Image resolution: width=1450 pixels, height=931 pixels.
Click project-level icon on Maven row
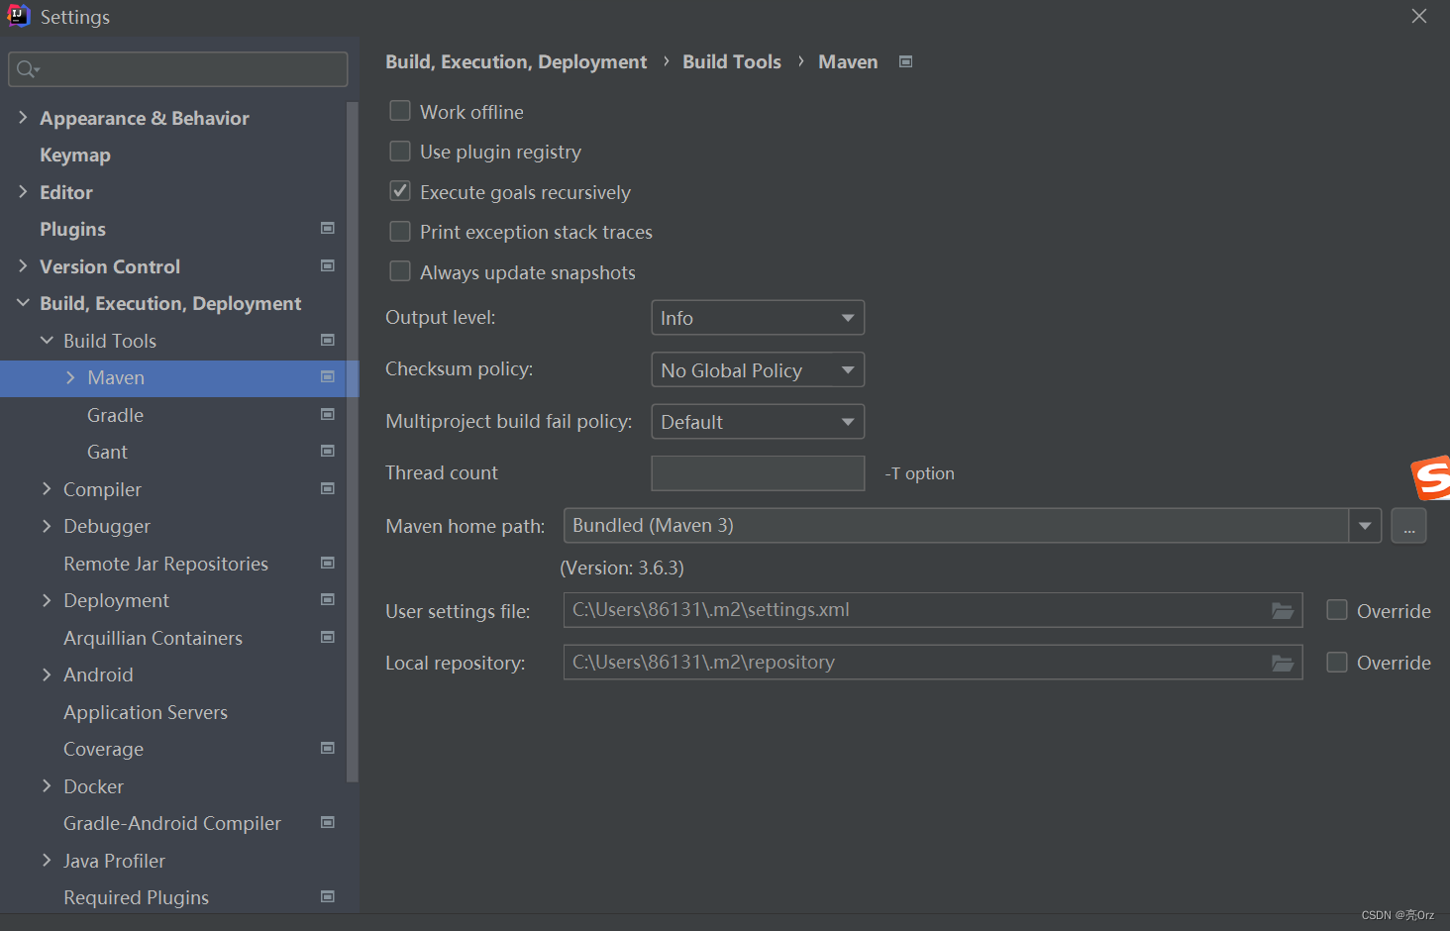click(x=328, y=377)
